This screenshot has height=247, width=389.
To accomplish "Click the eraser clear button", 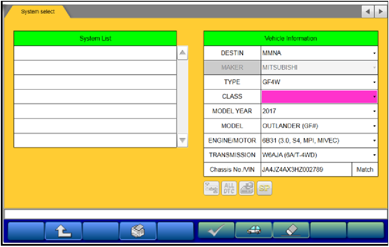I will coord(291,231).
